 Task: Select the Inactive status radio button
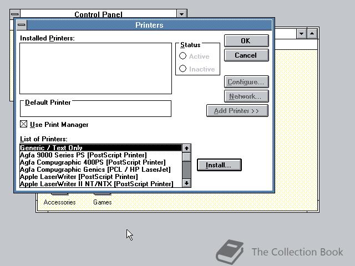(x=182, y=69)
